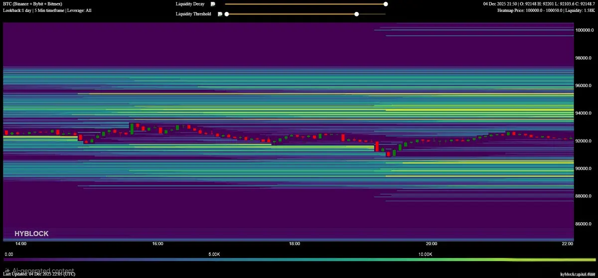Click the 100000.0 price axis label
The height and width of the screenshot is (278, 598).
coord(585,30)
